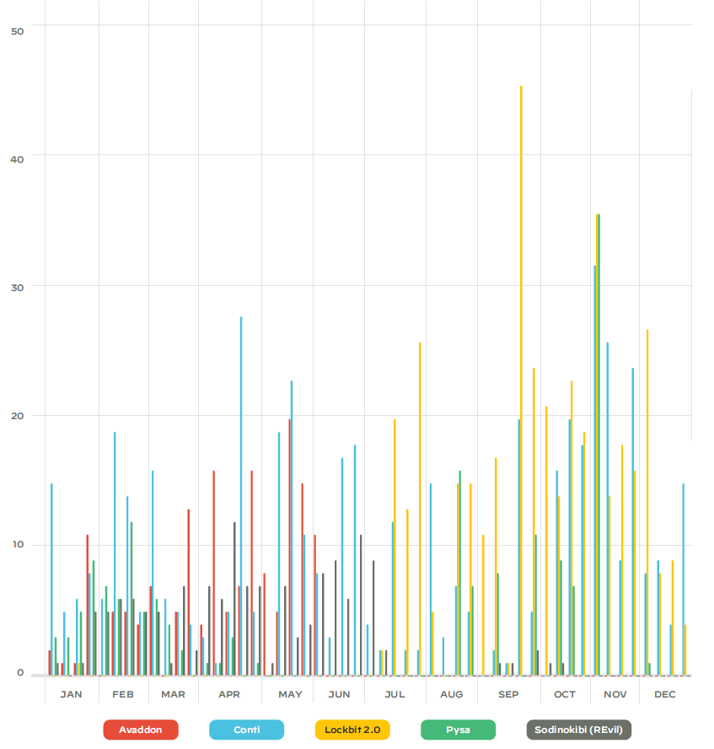Click the 10 y-axis label
This screenshot has width=714, height=749.
(x=18, y=545)
